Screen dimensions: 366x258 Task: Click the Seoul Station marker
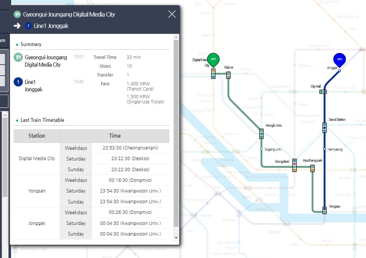point(325,128)
